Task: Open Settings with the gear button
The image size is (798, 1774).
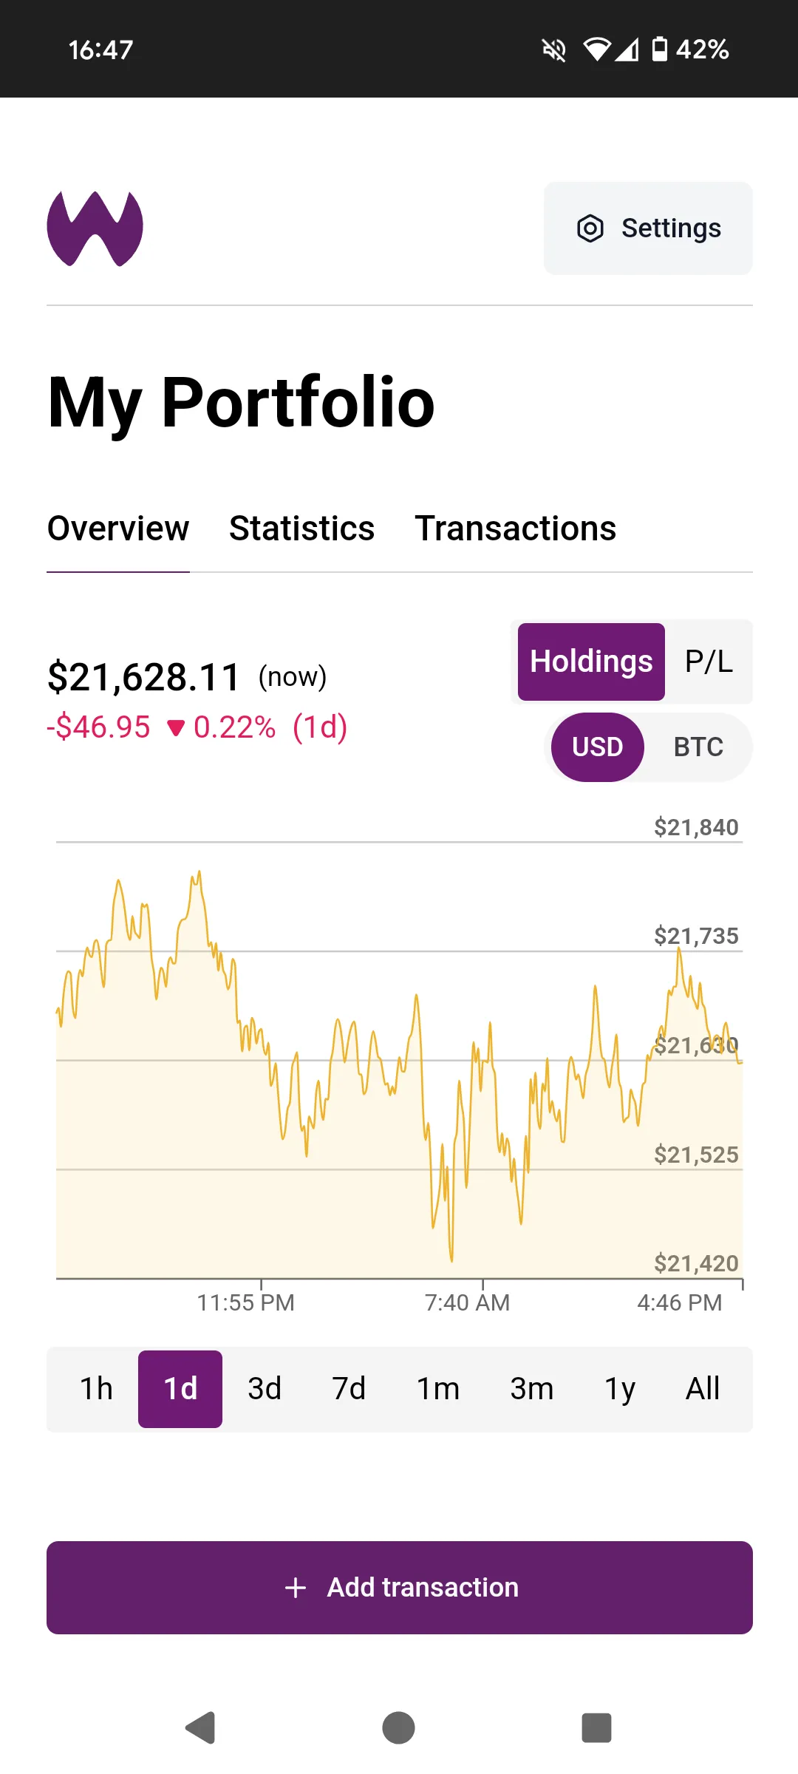Action: coord(648,228)
